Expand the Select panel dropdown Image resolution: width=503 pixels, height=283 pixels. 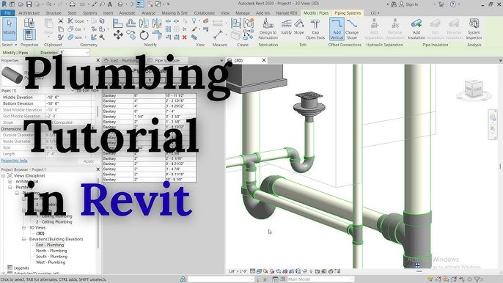(x=10, y=45)
